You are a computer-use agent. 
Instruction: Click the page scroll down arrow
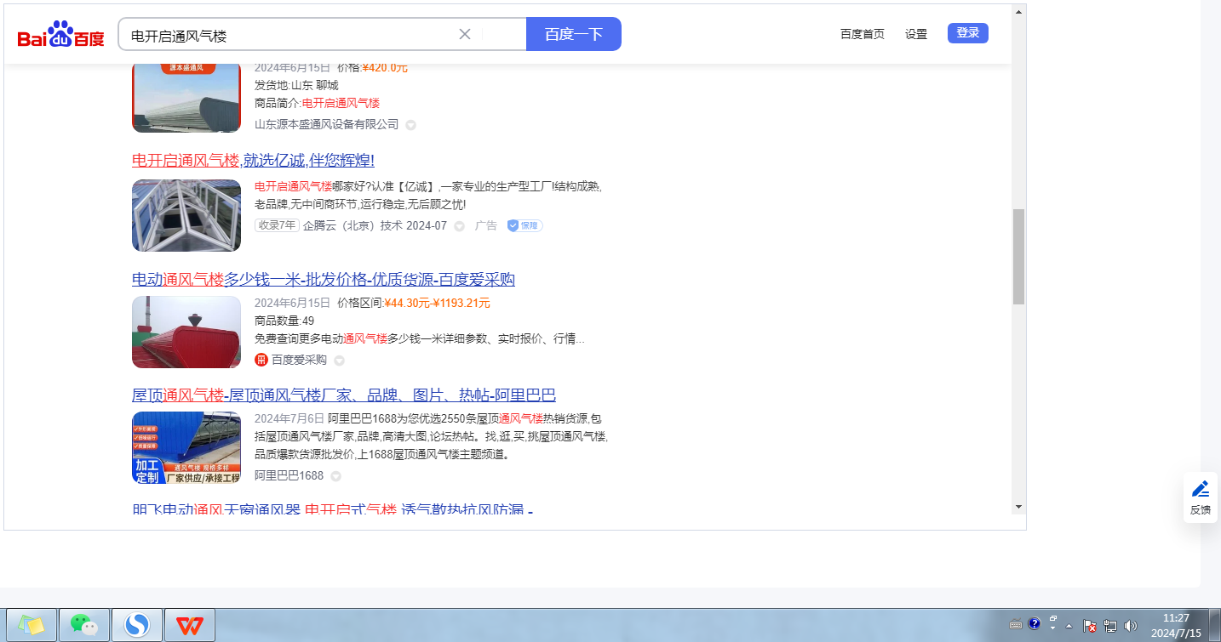click(1018, 507)
